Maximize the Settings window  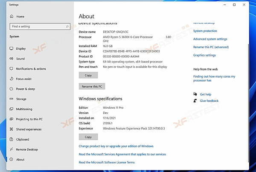click(234, 5)
